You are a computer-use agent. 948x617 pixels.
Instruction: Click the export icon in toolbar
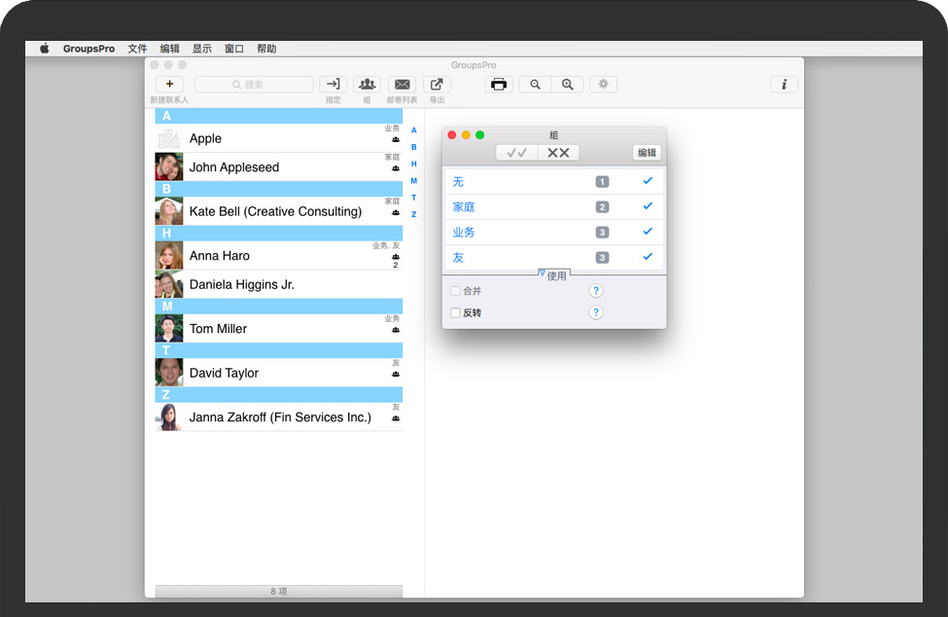pyautogui.click(x=437, y=85)
